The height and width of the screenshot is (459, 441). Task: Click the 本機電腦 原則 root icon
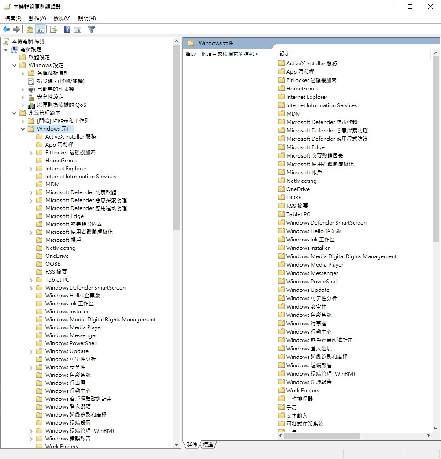click(6, 41)
